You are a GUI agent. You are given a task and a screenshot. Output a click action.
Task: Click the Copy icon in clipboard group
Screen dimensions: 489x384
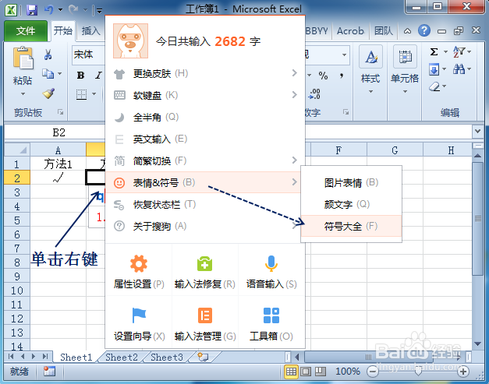click(x=48, y=74)
